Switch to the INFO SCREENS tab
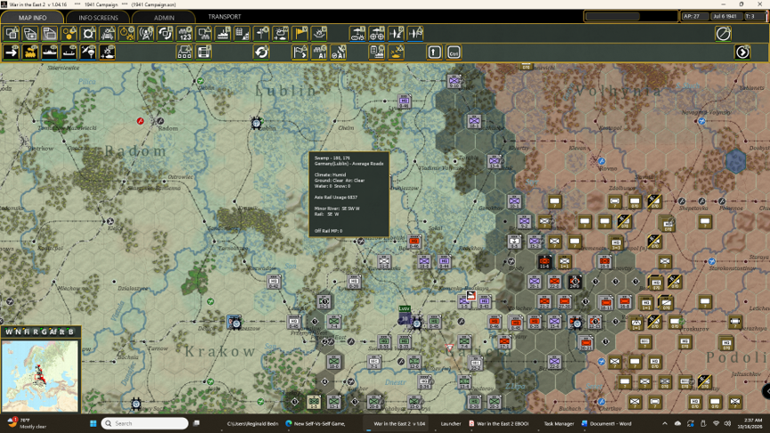This screenshot has height=433, width=770. pyautogui.click(x=98, y=17)
